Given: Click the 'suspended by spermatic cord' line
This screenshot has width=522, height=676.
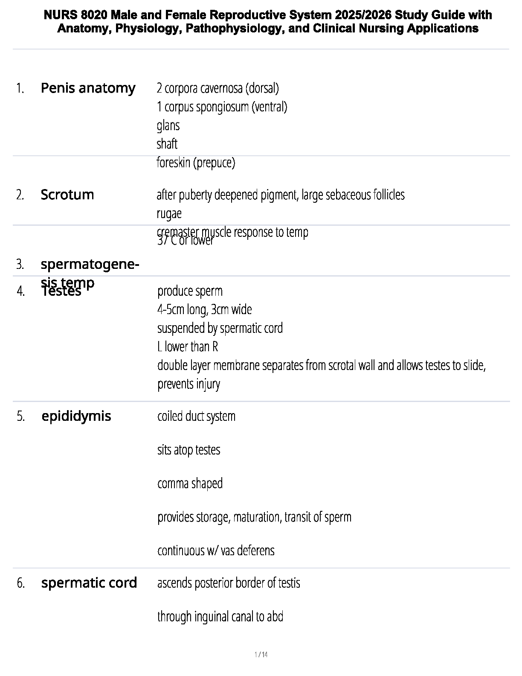Looking at the screenshot, I should (220, 328).
